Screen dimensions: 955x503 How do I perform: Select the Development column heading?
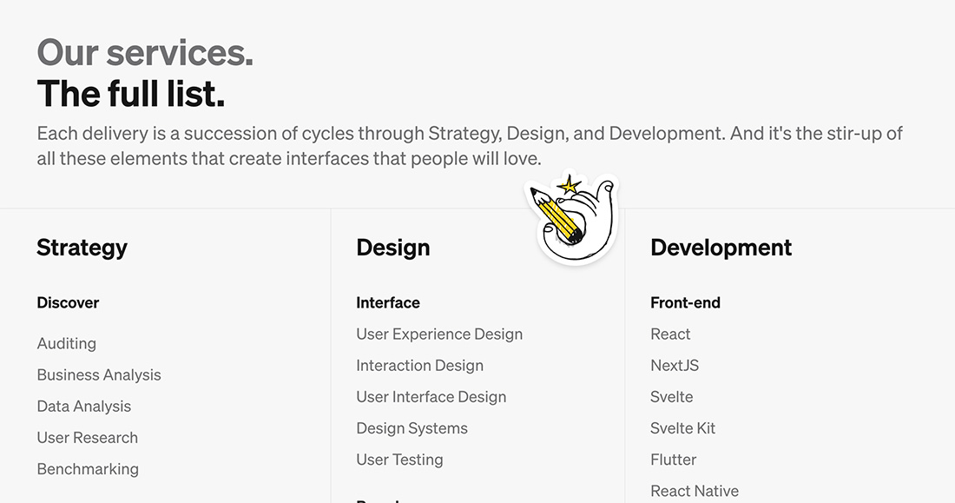click(721, 248)
